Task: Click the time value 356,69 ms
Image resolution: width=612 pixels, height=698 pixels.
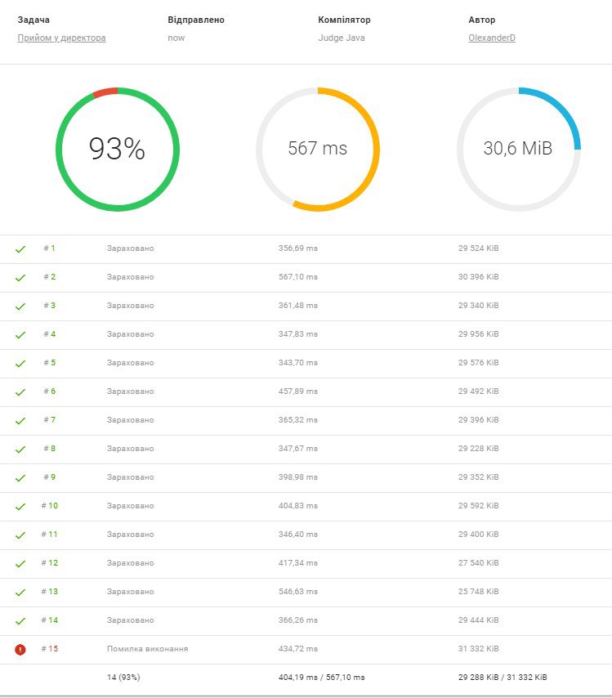Action: click(x=298, y=248)
